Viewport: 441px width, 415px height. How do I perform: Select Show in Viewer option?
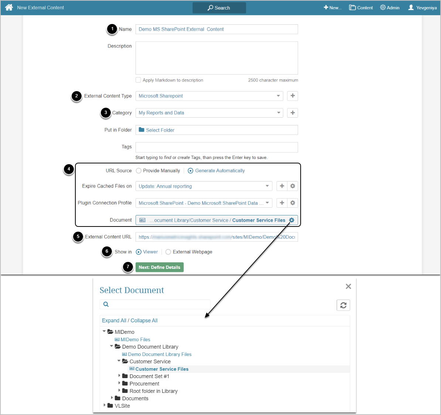pyautogui.click(x=139, y=252)
